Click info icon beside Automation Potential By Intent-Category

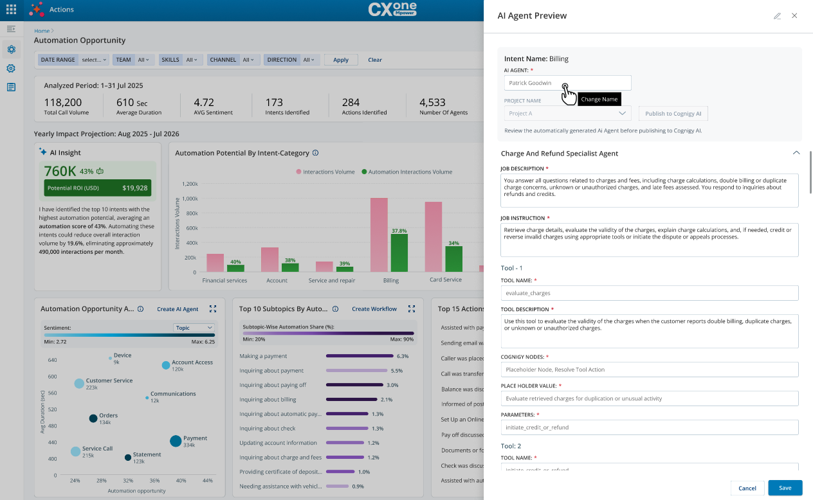[315, 153]
